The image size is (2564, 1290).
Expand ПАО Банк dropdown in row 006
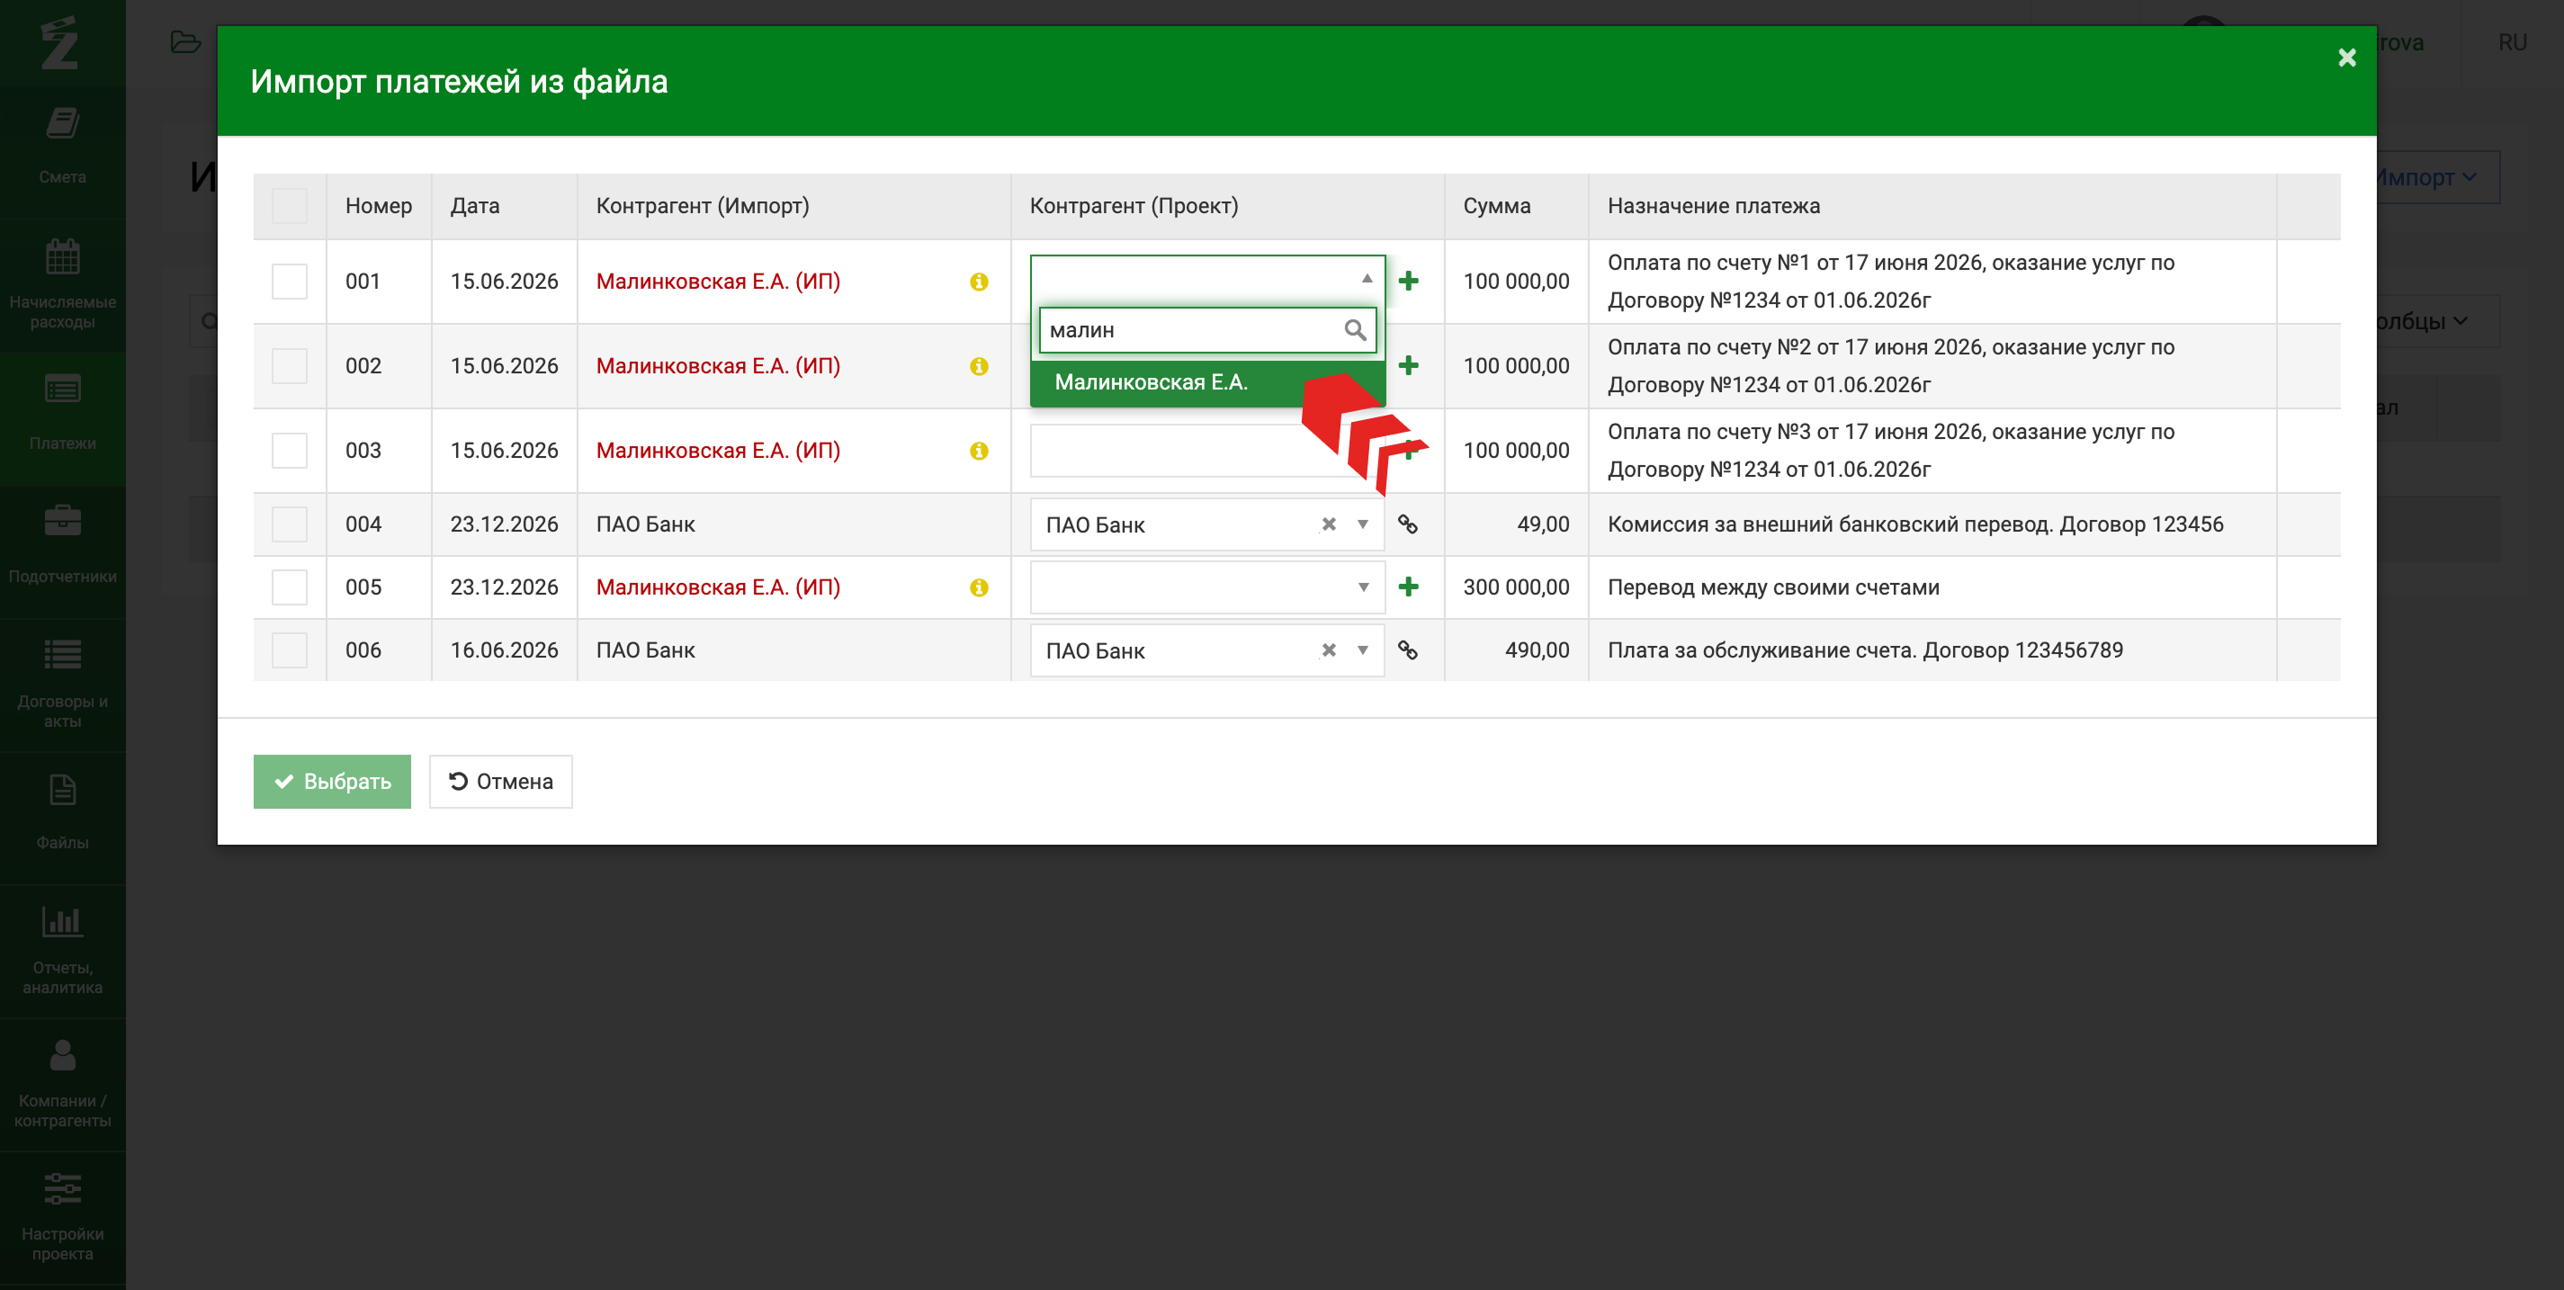pos(1363,650)
